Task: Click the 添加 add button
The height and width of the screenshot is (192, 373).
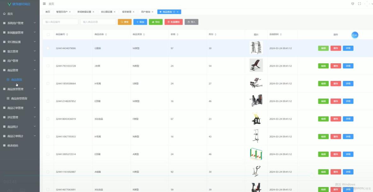Action: point(140,22)
